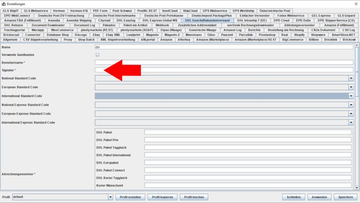
Task: Select the Brickscout tab
Action: [x=11, y=35]
